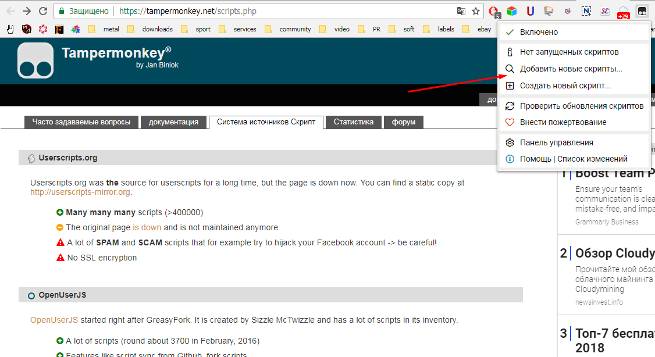The height and width of the screenshot is (357, 655).
Task: Click the plus-box icon beside Создать новый скрипт
Action: pyautogui.click(x=510, y=85)
